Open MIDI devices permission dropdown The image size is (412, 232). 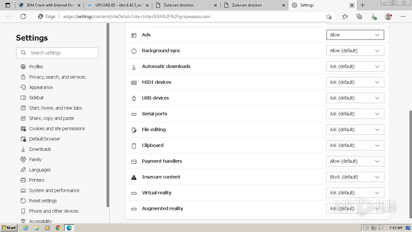(x=355, y=82)
